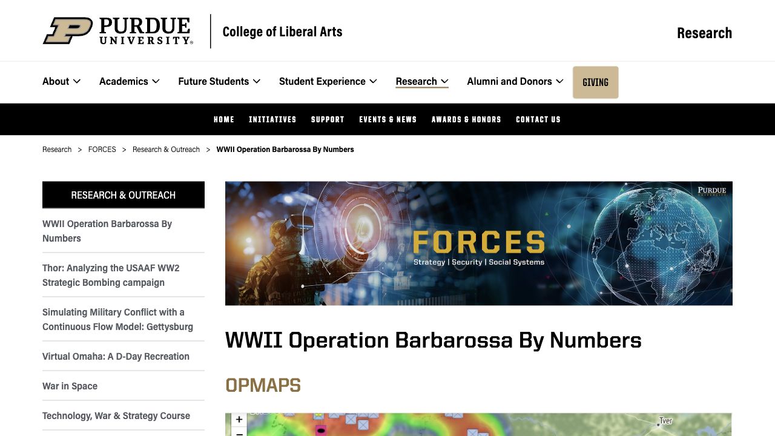Open the Academics menu item

coord(124,81)
